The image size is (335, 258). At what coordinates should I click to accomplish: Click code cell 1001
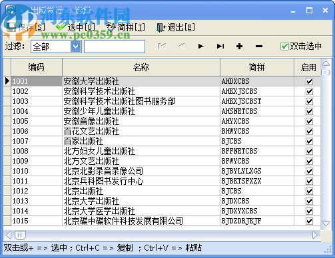(37, 81)
